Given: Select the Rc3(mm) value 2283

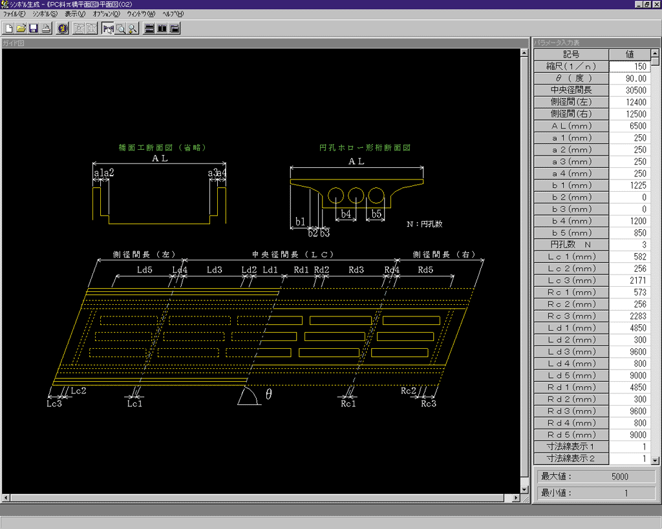Looking at the screenshot, I should pos(630,316).
